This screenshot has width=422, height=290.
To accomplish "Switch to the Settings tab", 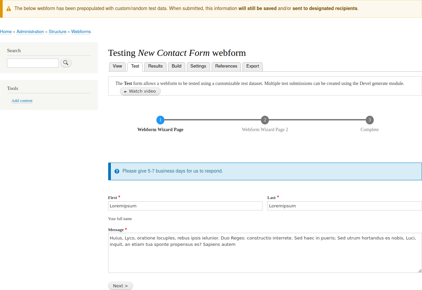I will (198, 66).
